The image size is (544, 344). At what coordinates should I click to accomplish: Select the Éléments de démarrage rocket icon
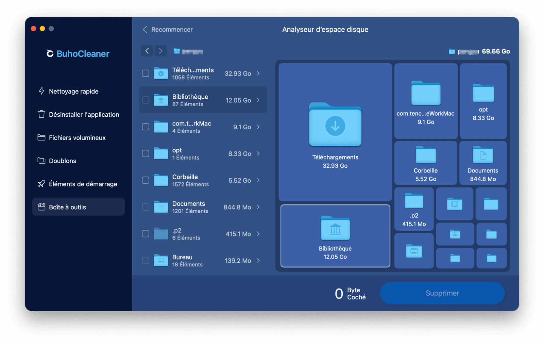click(40, 184)
